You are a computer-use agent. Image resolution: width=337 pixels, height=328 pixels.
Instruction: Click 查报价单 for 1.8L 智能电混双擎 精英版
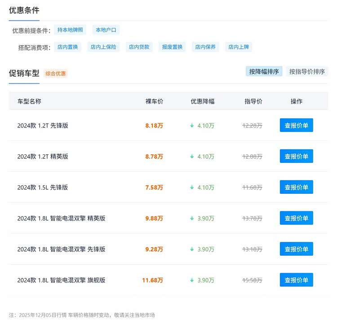click(296, 218)
